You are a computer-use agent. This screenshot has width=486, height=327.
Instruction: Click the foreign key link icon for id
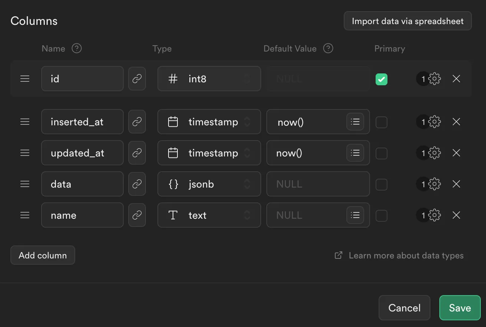pyautogui.click(x=137, y=79)
